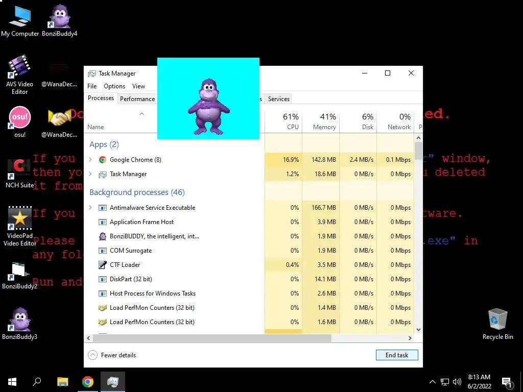Expand the Task Manager app entry
The image size is (523, 392).
pyautogui.click(x=90, y=174)
